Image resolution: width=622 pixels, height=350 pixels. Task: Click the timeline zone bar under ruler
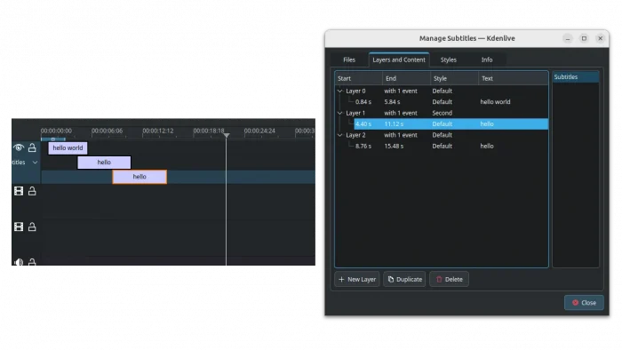(x=53, y=139)
